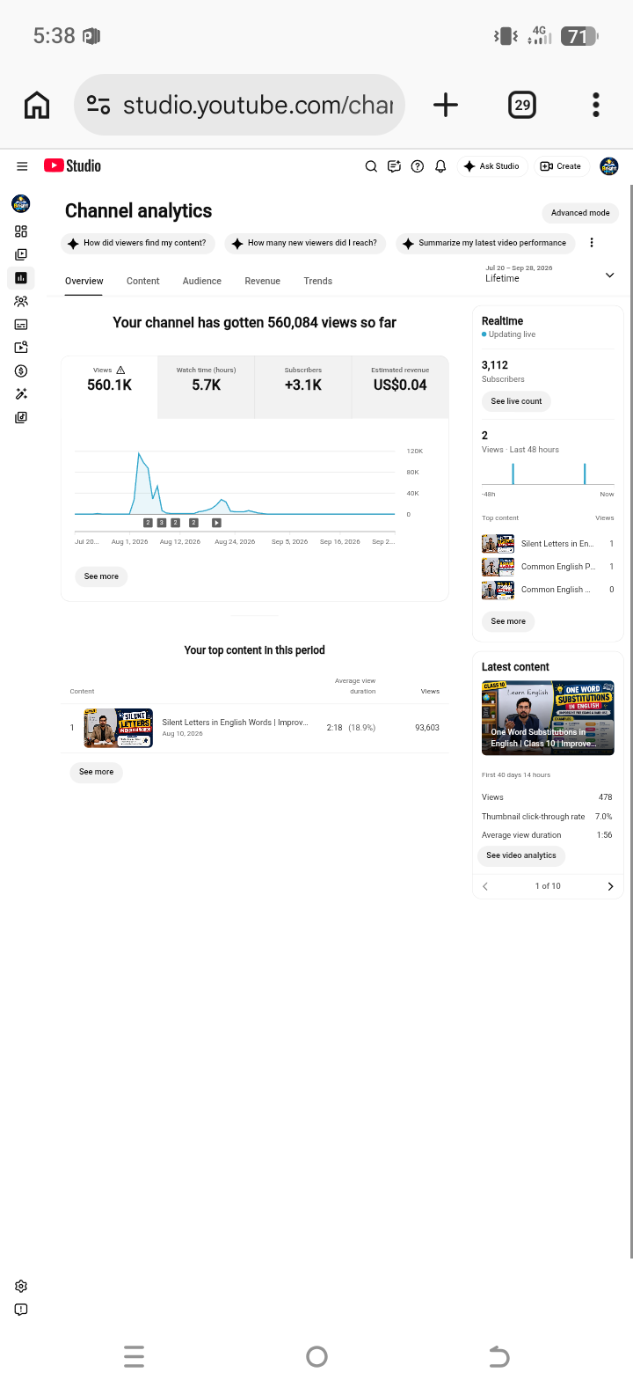Select the Analytics bar-chart sidebar icon

21,277
